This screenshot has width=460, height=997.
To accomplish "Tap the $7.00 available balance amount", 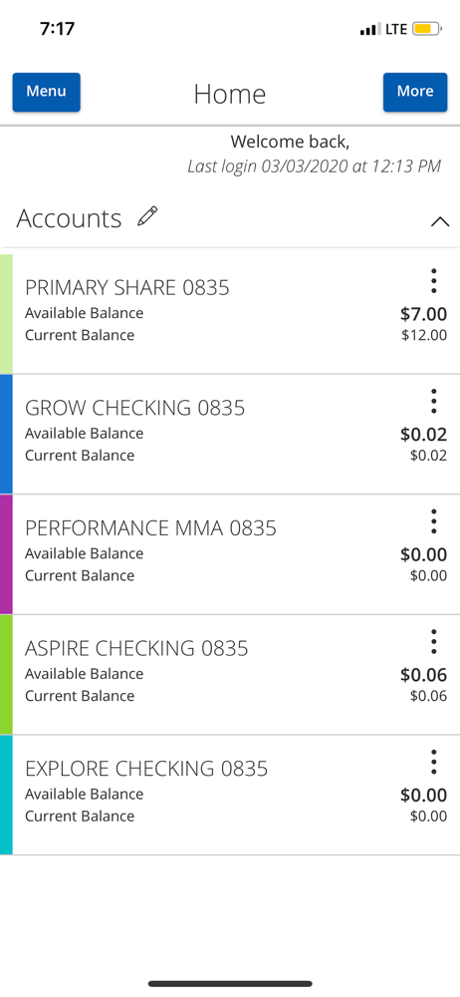I will (x=424, y=314).
